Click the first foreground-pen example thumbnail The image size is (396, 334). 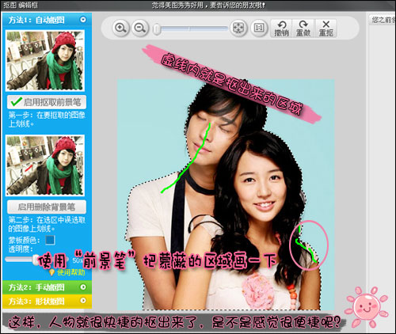click(45, 60)
